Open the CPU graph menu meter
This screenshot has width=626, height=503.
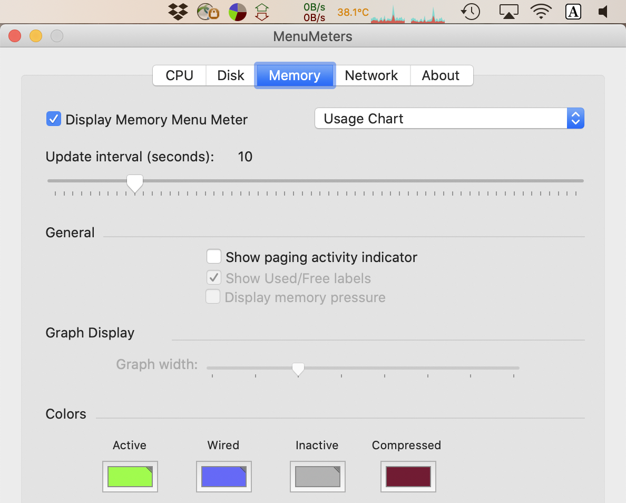click(408, 14)
